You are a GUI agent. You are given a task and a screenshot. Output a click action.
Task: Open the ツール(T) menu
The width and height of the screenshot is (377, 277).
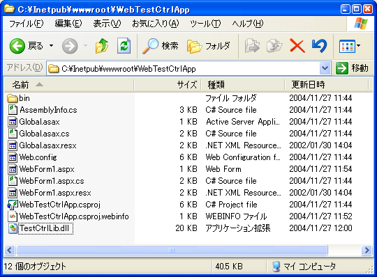pyautogui.click(x=205, y=24)
